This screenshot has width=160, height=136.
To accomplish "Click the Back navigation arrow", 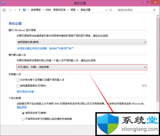I will point(4,10).
